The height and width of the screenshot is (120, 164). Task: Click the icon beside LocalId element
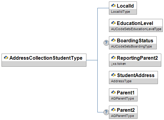coord(113,5)
